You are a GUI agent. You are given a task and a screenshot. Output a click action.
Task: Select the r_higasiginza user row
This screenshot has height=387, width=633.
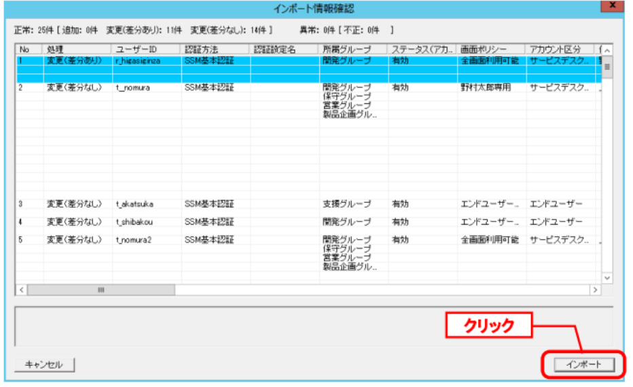(x=309, y=69)
